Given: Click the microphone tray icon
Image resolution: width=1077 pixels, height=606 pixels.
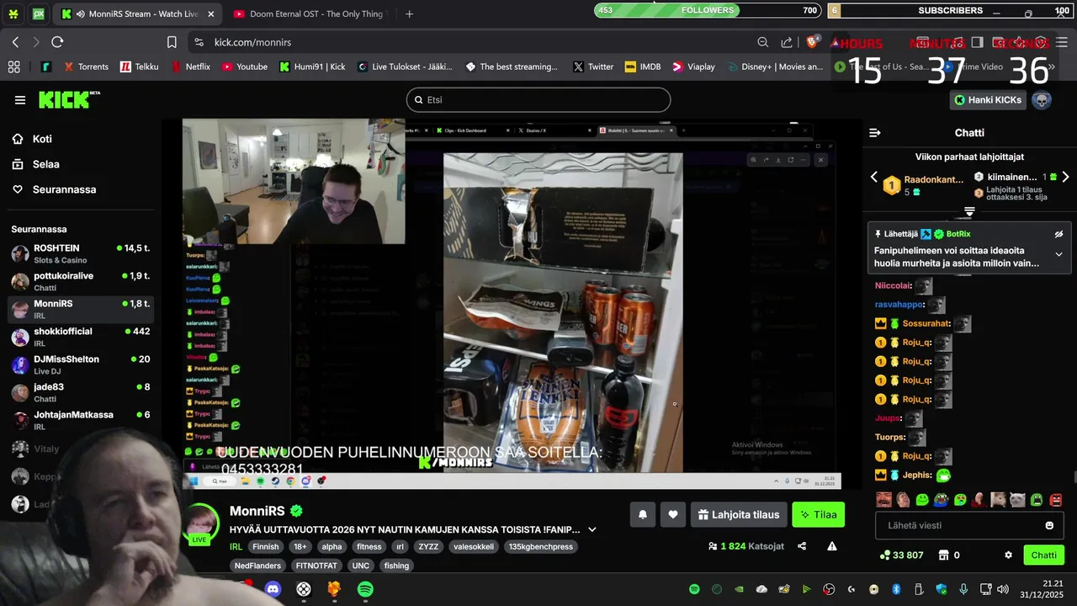Looking at the screenshot, I should tap(963, 589).
